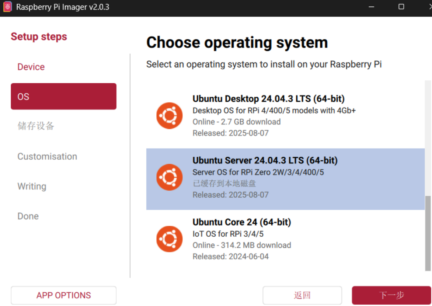Click 'Online - 314.2 MB download' text

pos(242,245)
